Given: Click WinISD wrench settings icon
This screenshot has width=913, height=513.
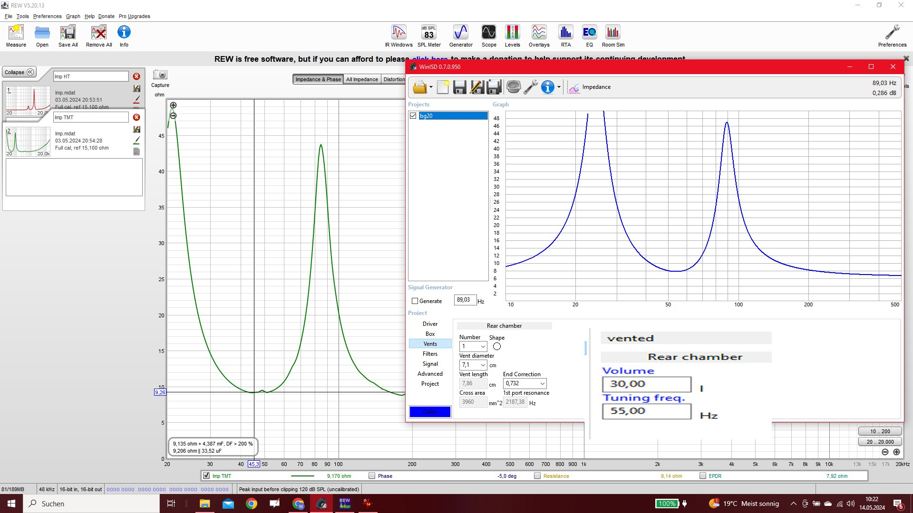Looking at the screenshot, I should pos(530,87).
